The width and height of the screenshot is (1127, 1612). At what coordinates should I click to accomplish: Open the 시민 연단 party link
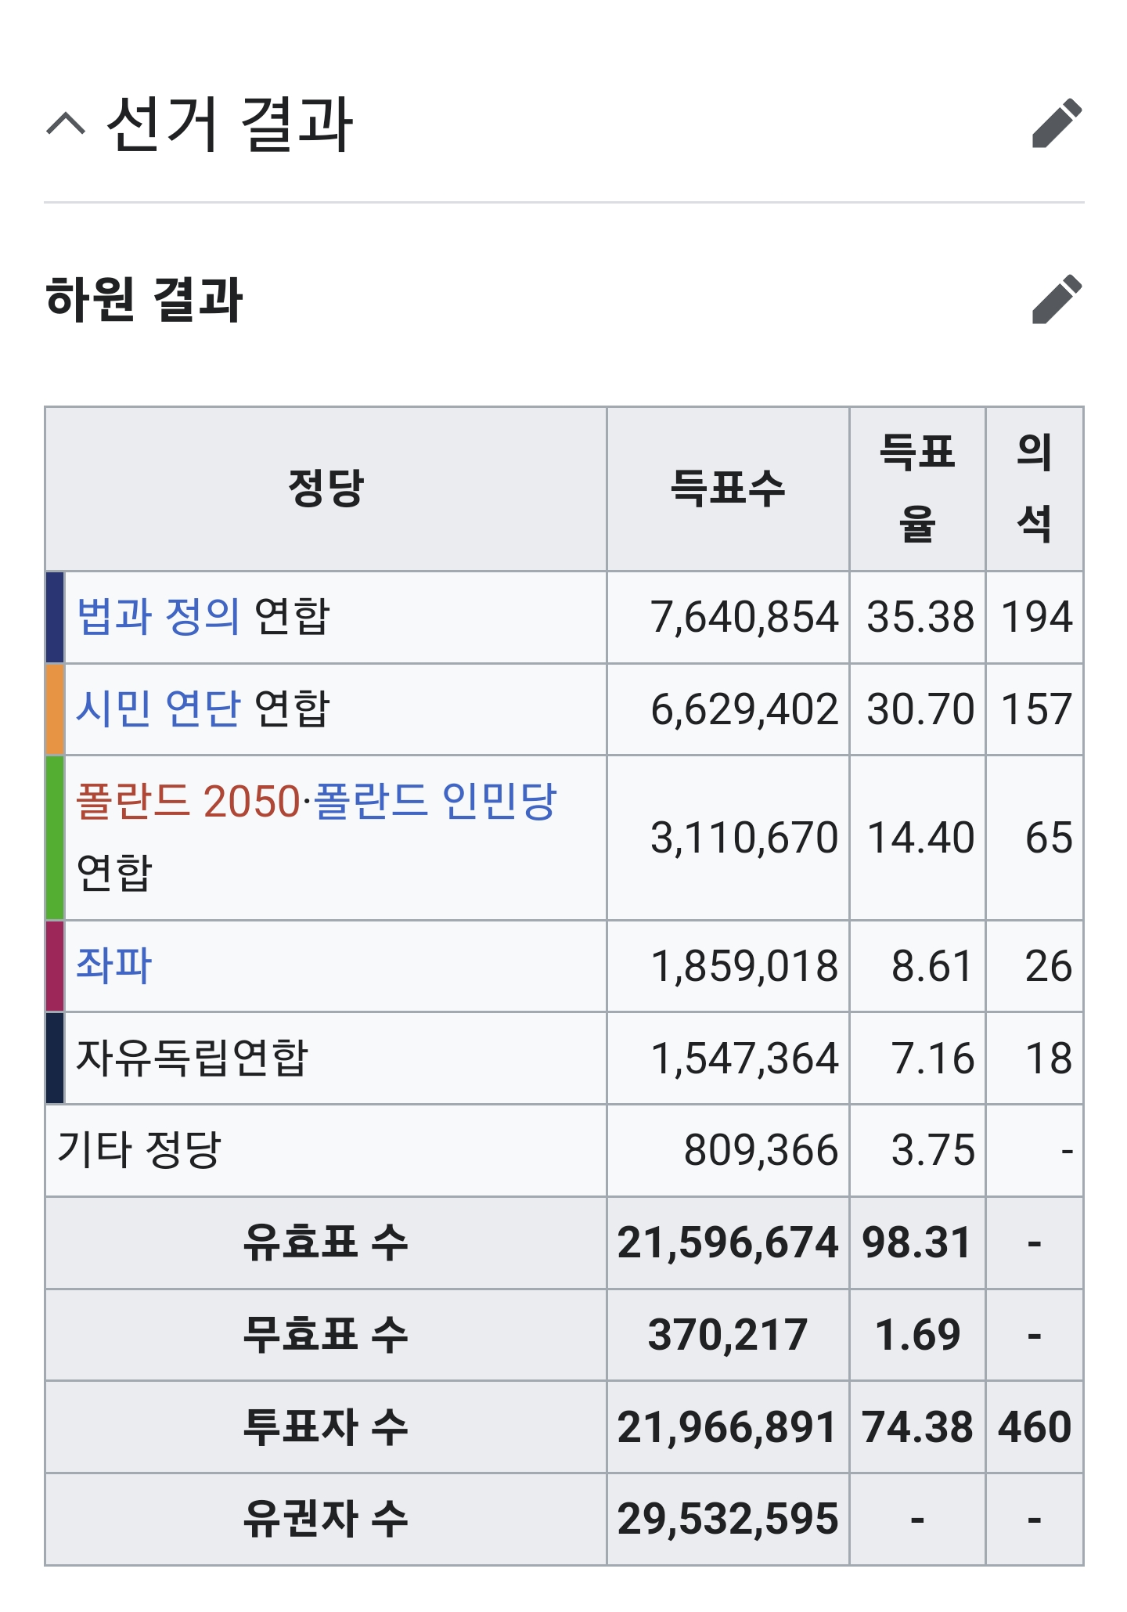158,709
